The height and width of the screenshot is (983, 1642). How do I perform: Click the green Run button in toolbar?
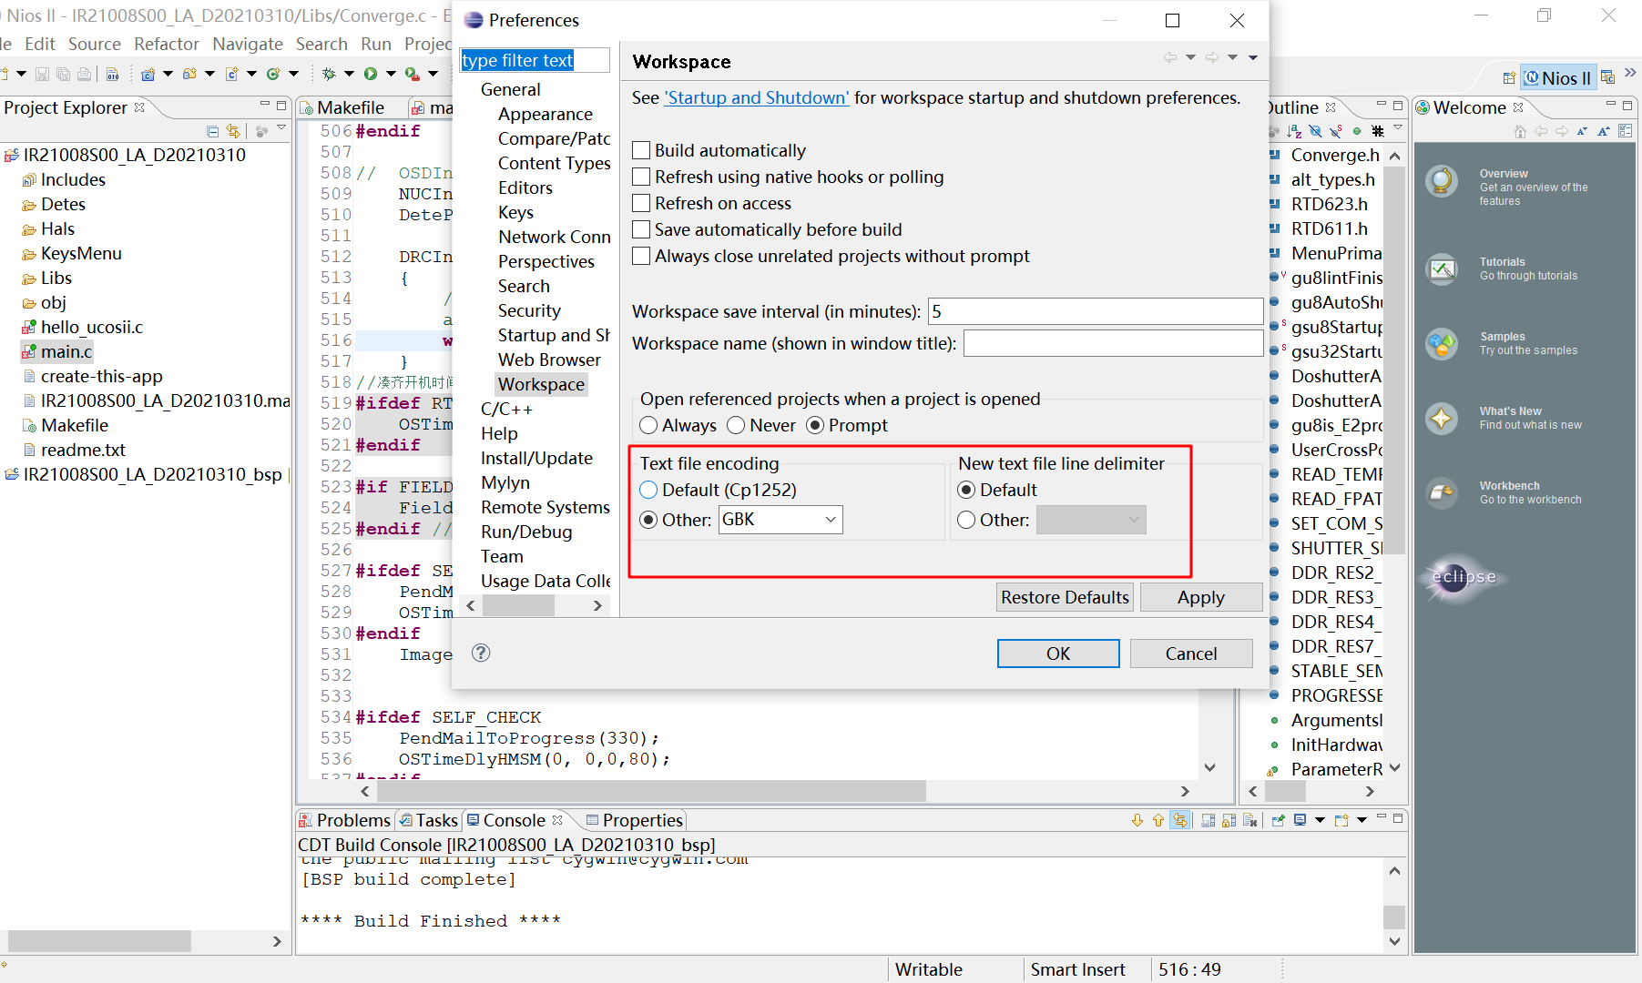pyautogui.click(x=371, y=74)
